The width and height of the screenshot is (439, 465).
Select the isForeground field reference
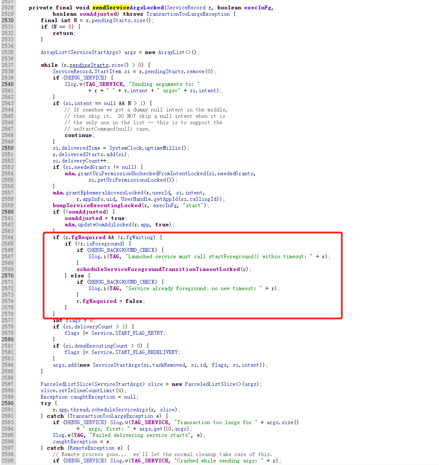point(104,244)
